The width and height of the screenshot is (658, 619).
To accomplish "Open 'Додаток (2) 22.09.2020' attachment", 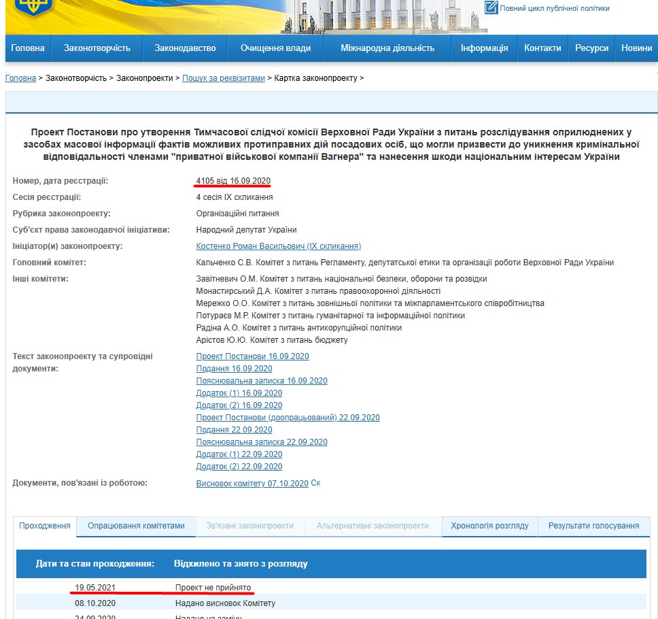I will coord(239,467).
